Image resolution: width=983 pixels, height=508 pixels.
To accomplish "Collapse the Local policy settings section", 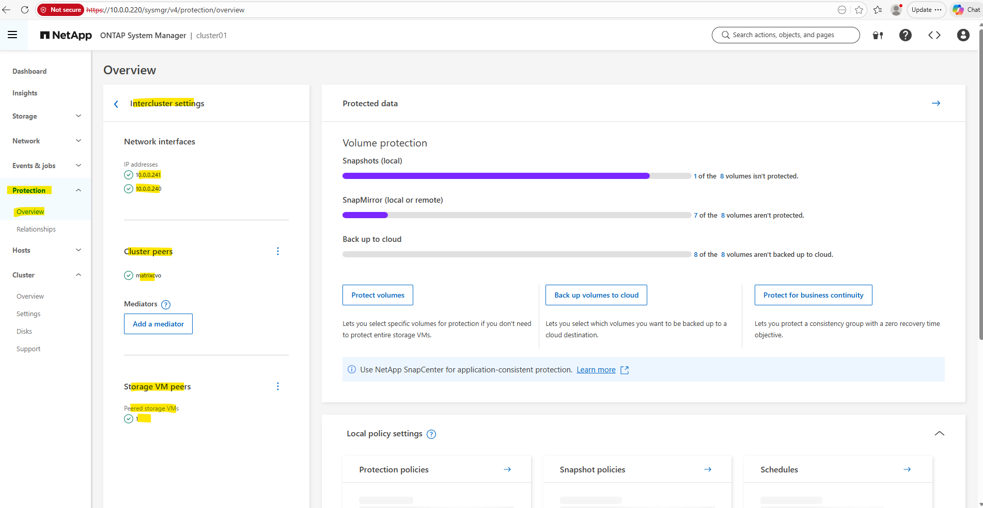I will tap(939, 434).
